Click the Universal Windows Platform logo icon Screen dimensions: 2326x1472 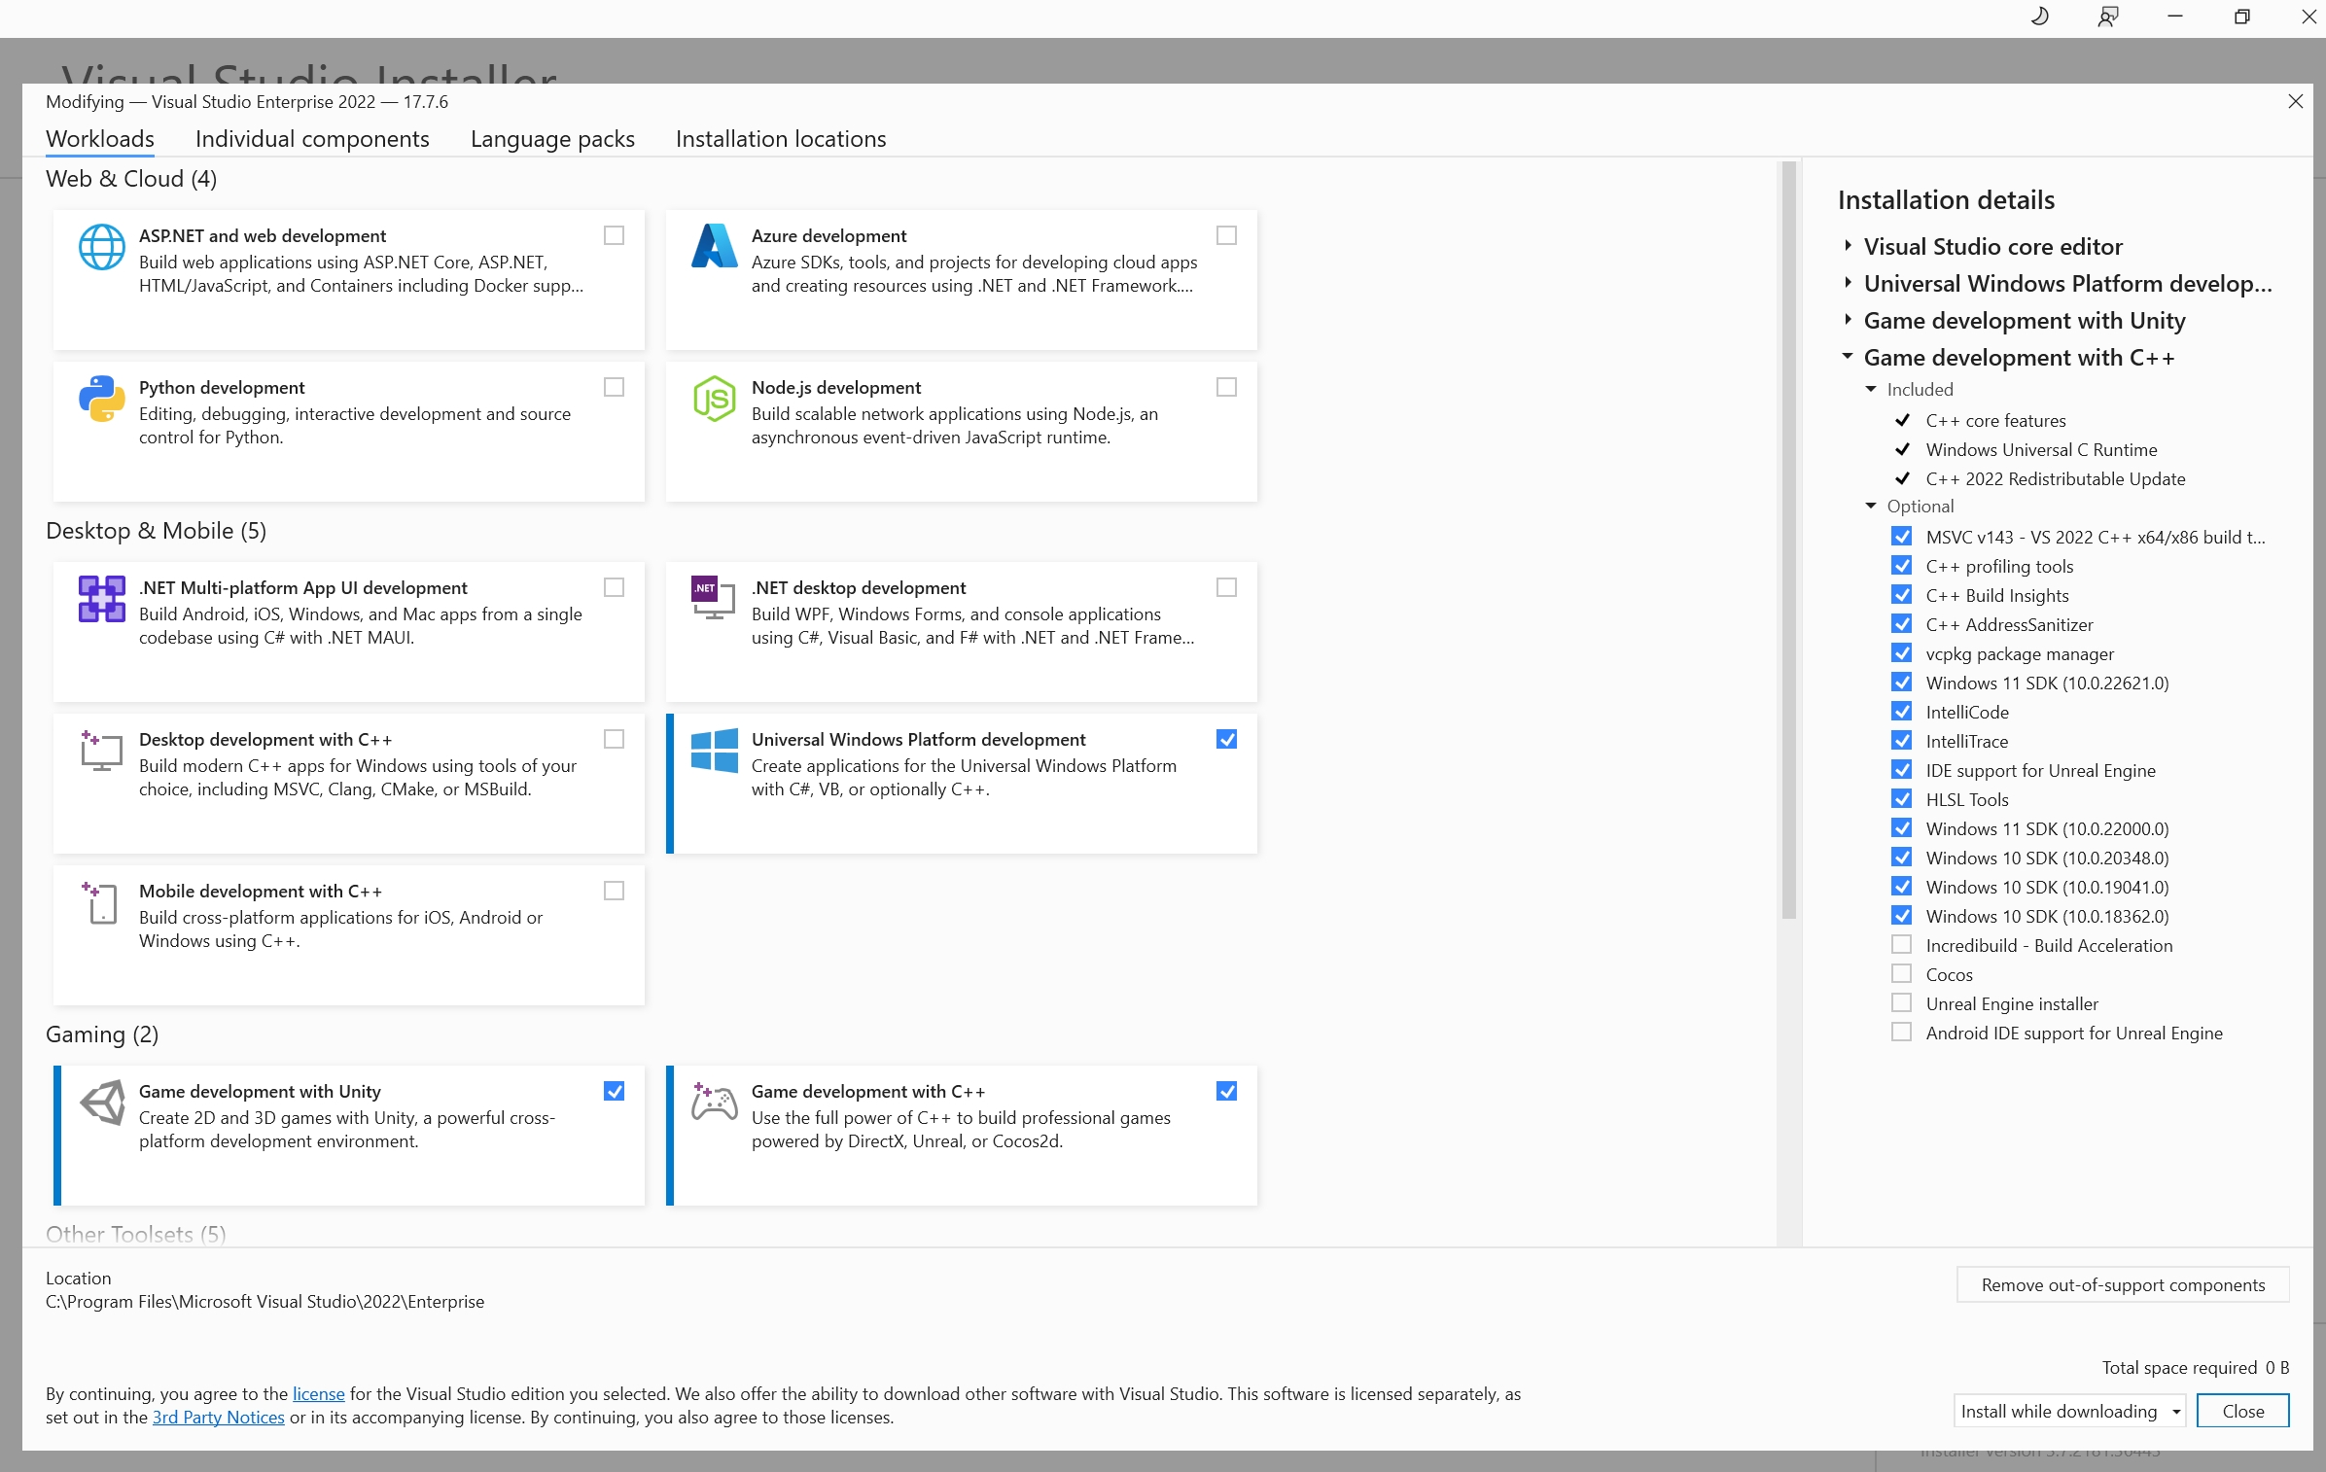coord(714,752)
